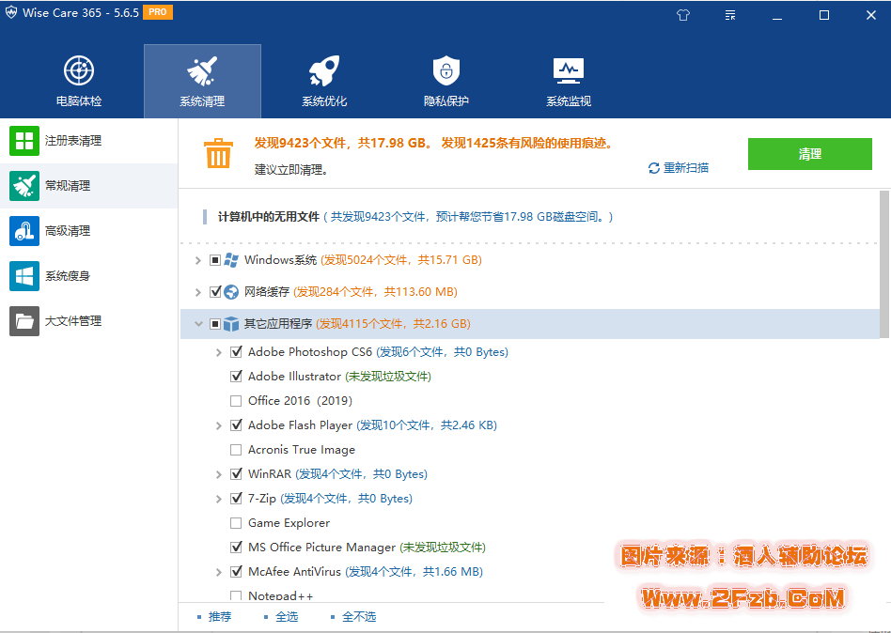
Task: Click the green 注册表清理 icon
Action: pos(24,141)
